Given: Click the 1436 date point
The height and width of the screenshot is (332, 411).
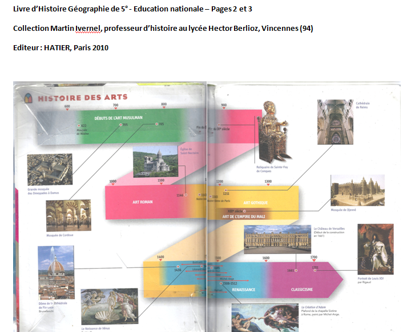Looking at the screenshot, I should pos(178,267).
